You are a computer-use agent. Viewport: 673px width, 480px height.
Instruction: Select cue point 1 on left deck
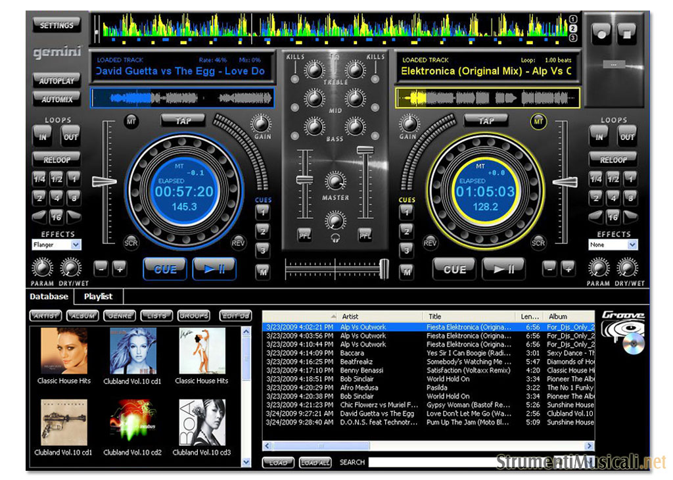click(263, 212)
